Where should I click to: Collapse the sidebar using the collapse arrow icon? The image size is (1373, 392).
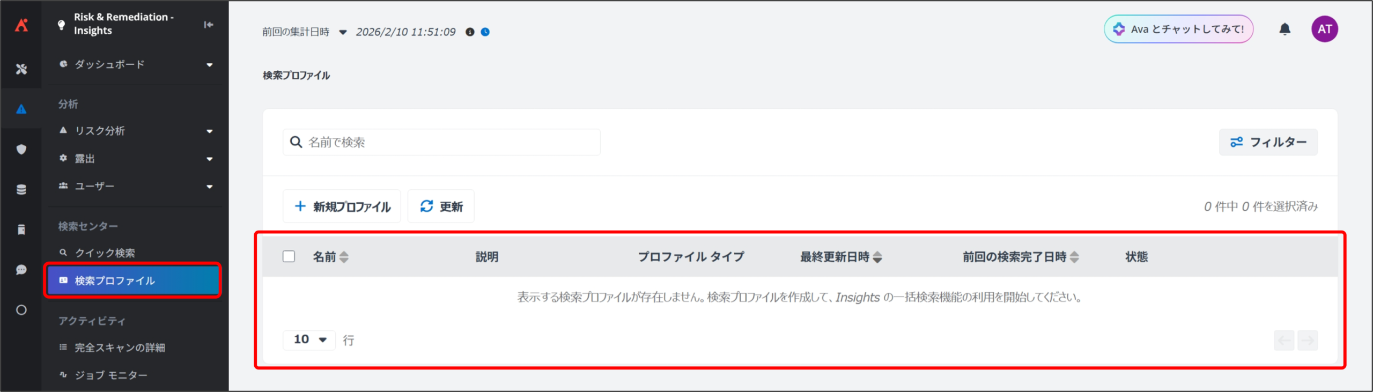point(209,25)
